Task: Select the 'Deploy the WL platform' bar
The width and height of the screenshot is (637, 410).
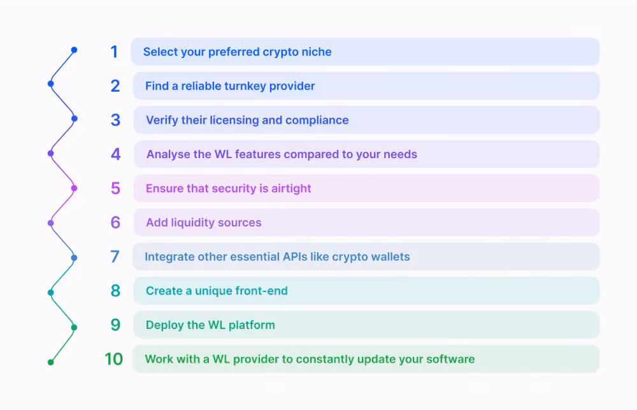Action: pos(366,325)
